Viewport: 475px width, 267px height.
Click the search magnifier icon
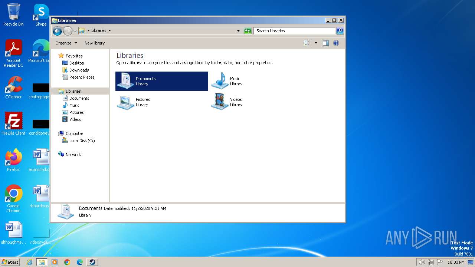(x=340, y=31)
